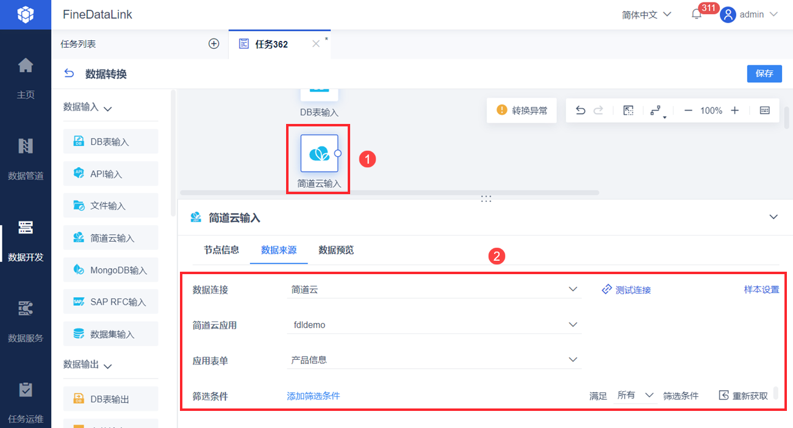Switch to the 节点信息 tab

tap(221, 250)
